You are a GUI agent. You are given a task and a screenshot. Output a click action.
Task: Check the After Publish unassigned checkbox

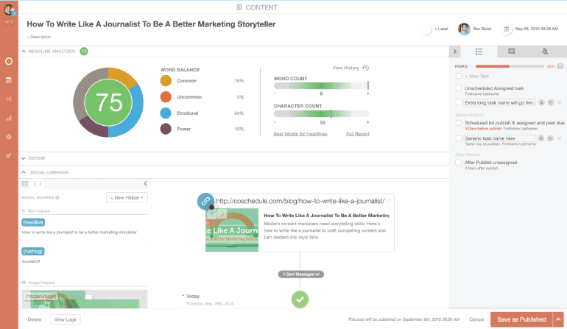tap(459, 163)
